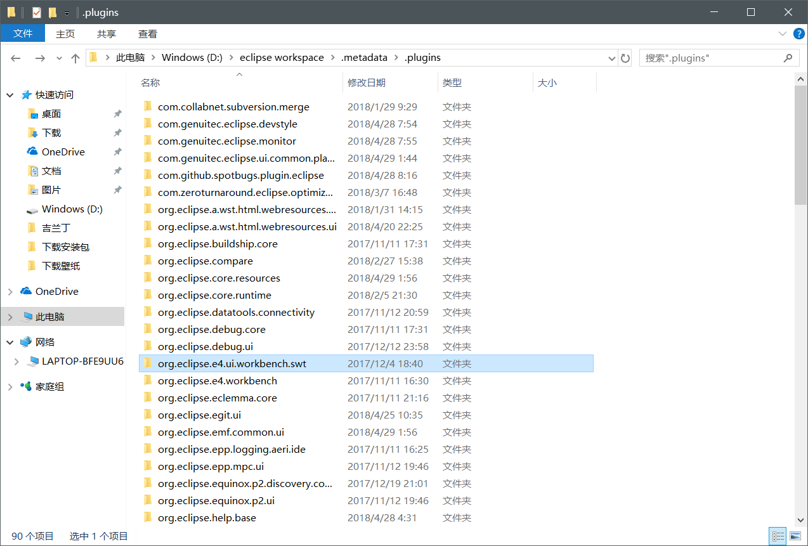Select org.eclipse.e4.ui.workbench.swt folder
Image resolution: width=808 pixels, height=546 pixels.
click(366, 364)
